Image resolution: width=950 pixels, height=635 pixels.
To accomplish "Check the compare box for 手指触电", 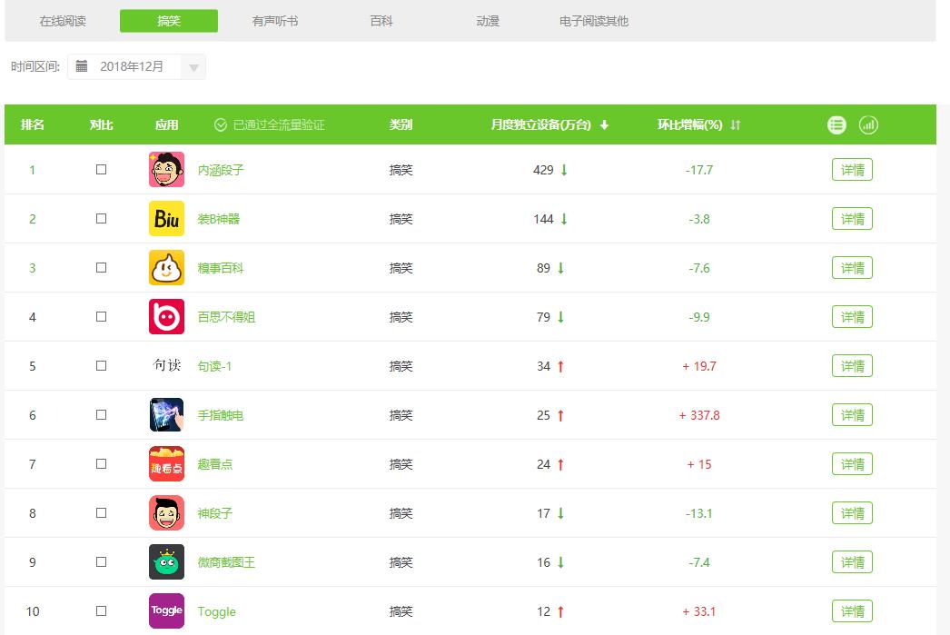I will (x=101, y=415).
